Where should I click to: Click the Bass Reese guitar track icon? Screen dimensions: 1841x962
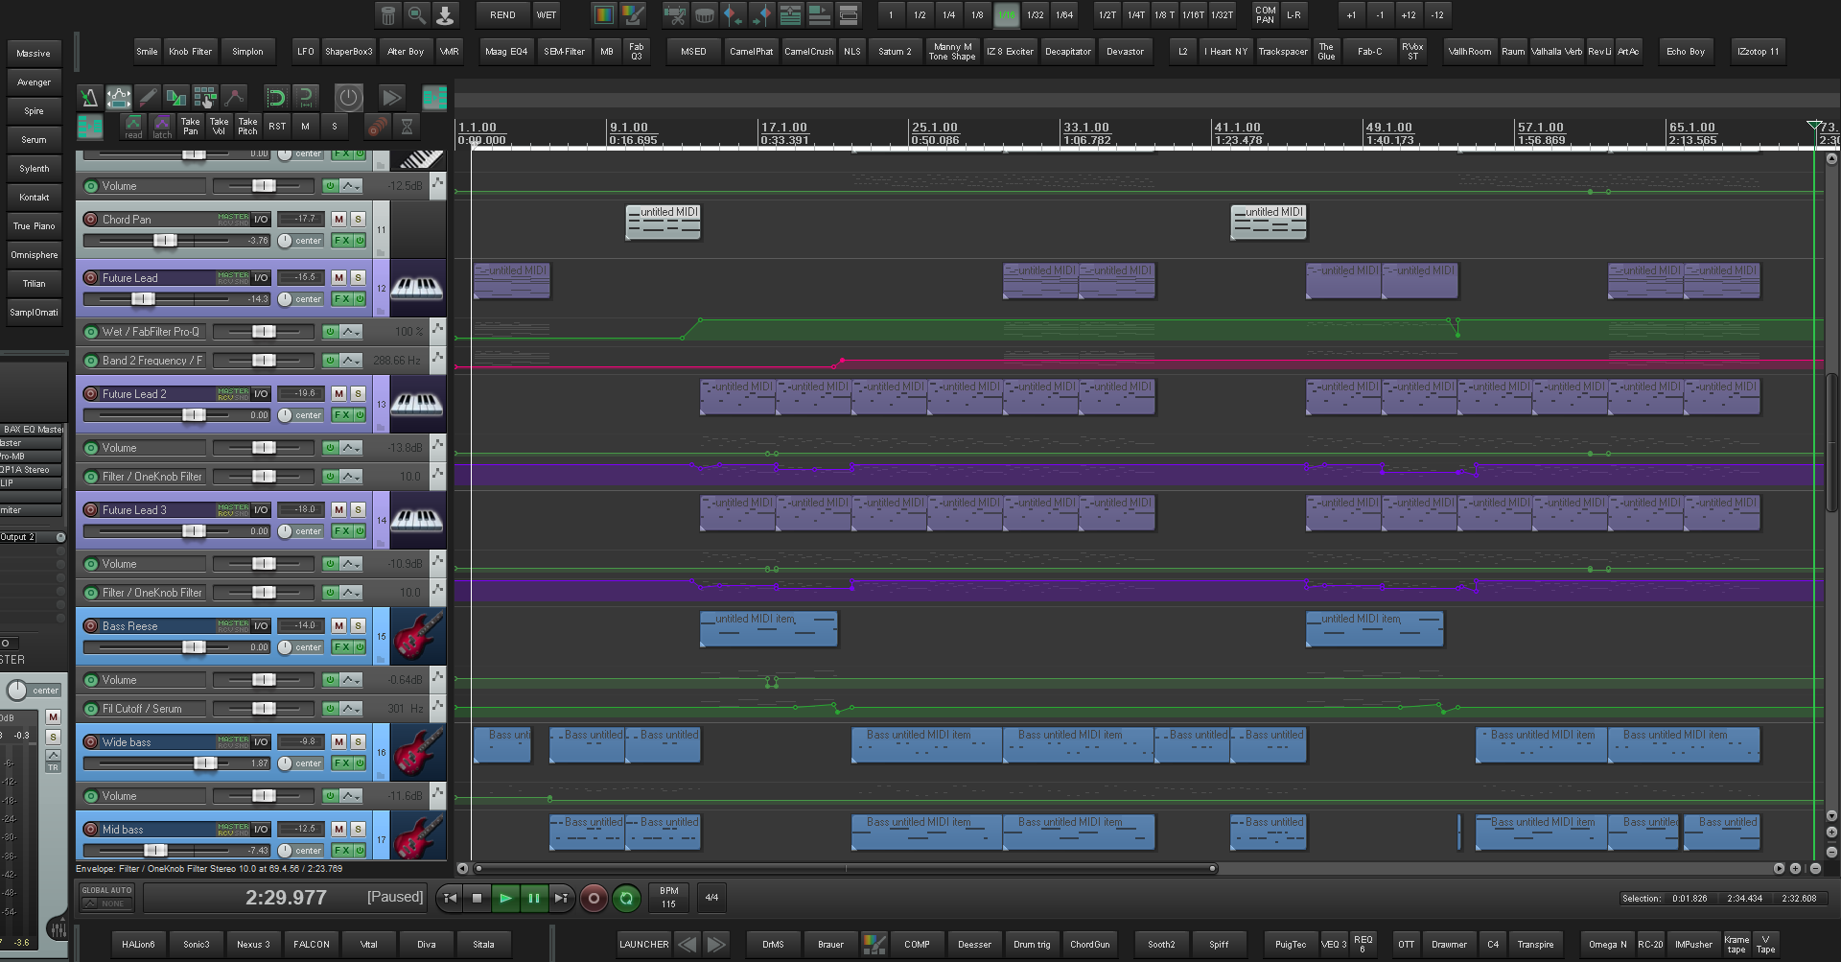pos(417,636)
